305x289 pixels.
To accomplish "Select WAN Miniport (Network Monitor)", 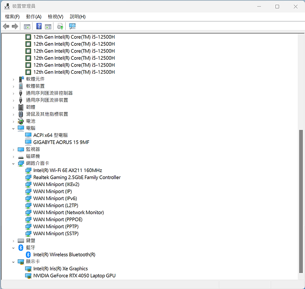I will click(69, 212).
